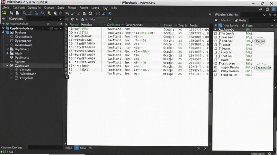This screenshot has width=277, height=155.
Task: Click the blue icon before Vier belwe
Action: coord(220,25)
